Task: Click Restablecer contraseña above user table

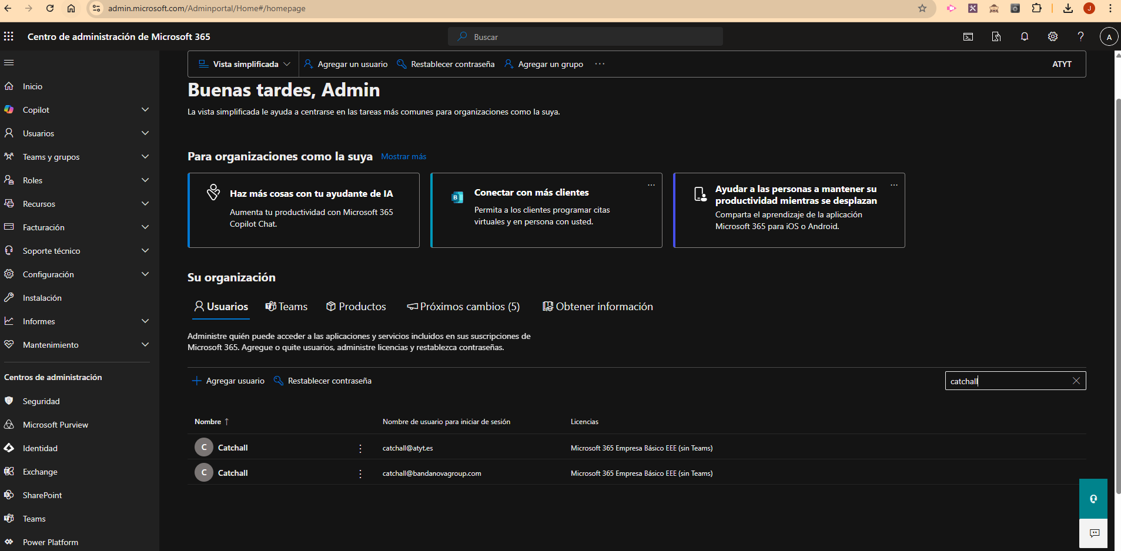Action: tap(323, 381)
